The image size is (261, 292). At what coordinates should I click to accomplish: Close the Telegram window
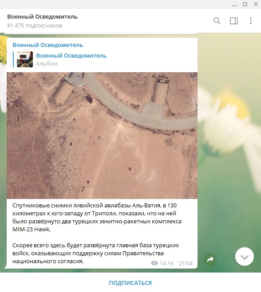(x=256, y=4)
